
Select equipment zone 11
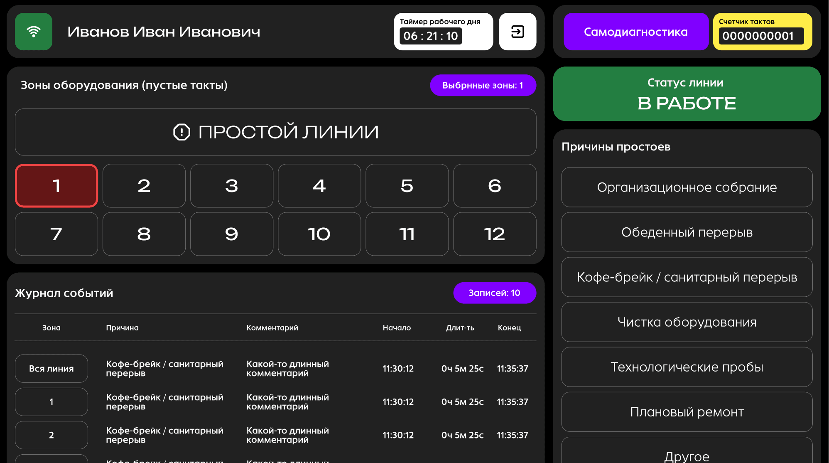[407, 234]
